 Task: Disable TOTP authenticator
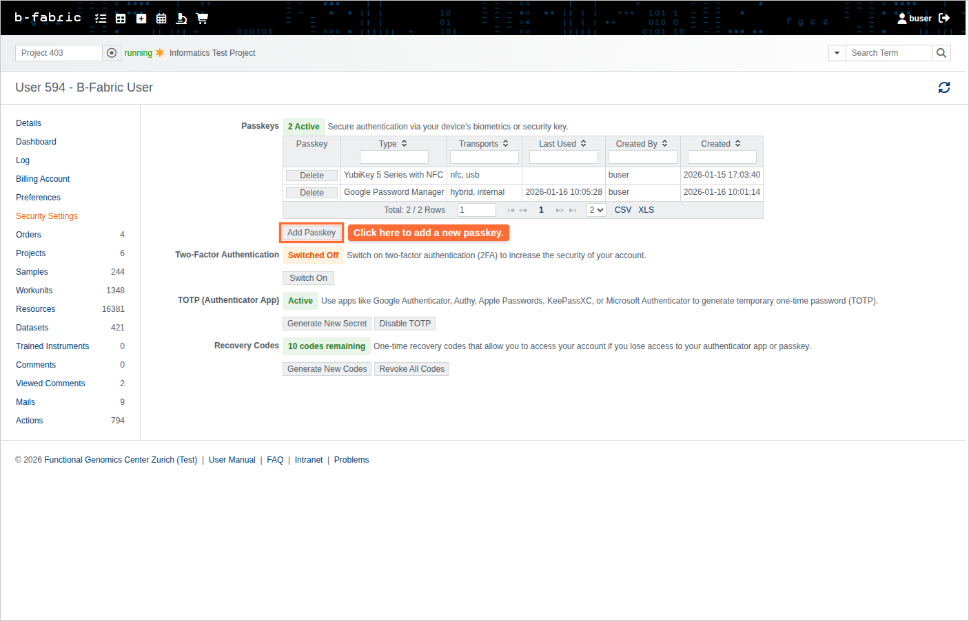click(405, 324)
